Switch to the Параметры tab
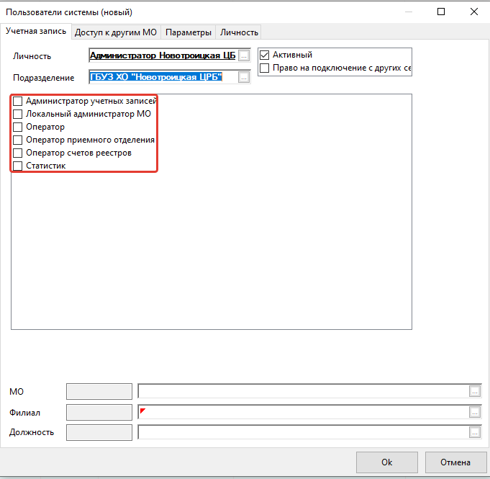Screen dimensions: 490x479 point(189,32)
